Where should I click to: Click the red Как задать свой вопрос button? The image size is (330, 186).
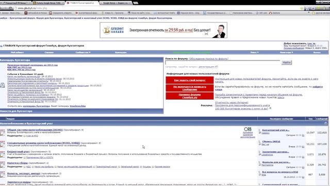190,81
